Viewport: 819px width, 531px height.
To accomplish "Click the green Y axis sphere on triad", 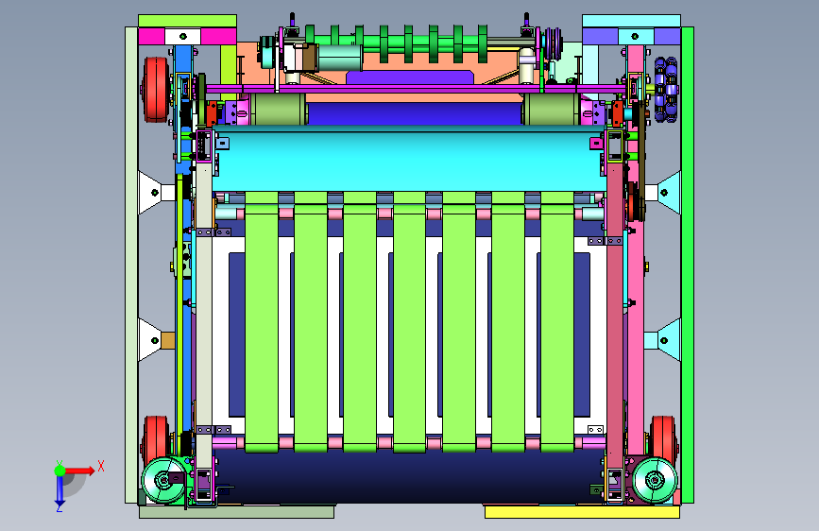I will [60, 471].
